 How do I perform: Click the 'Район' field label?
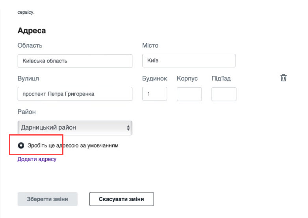coord(26,112)
